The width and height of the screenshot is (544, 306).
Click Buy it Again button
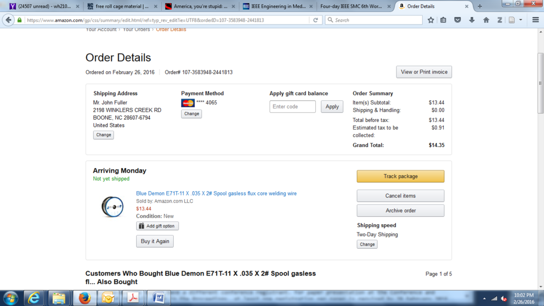pyautogui.click(x=155, y=241)
